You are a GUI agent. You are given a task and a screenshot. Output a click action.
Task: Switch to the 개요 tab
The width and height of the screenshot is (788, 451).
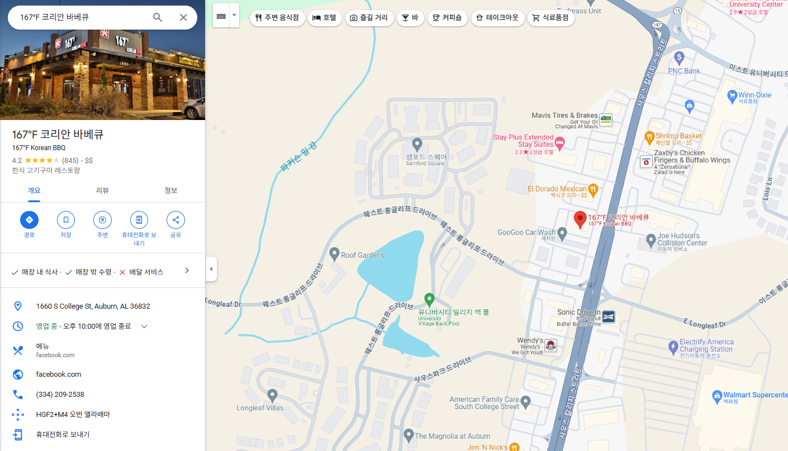(x=34, y=190)
